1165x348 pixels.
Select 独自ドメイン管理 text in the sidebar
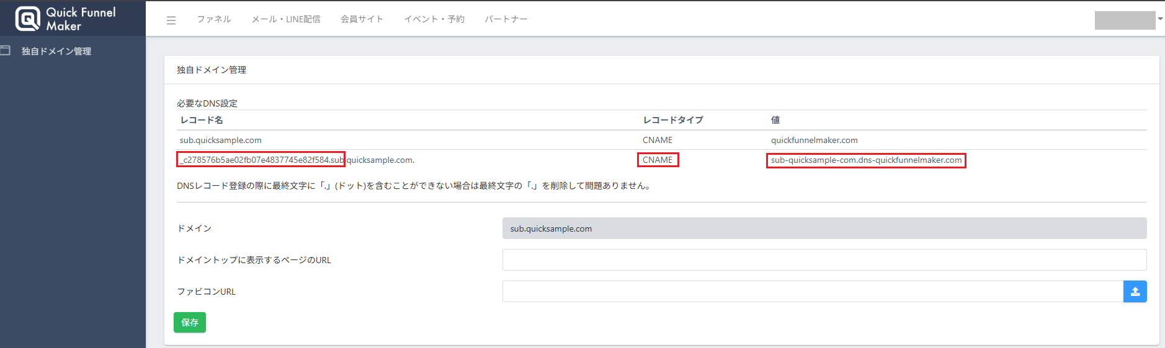click(56, 51)
